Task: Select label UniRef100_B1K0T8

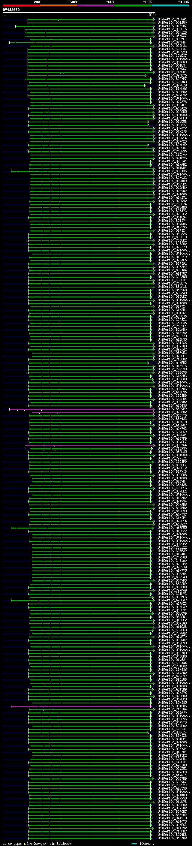Action: pyautogui.click(x=172, y=422)
